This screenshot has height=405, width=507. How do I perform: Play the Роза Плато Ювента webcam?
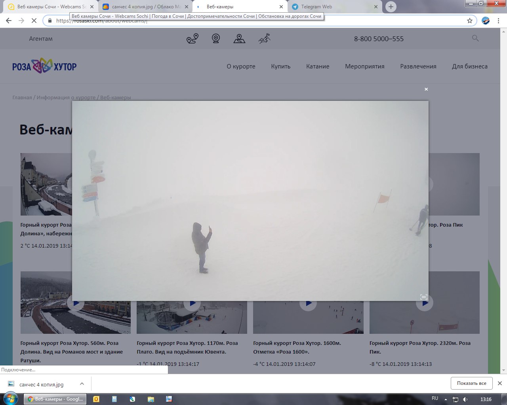(x=192, y=303)
